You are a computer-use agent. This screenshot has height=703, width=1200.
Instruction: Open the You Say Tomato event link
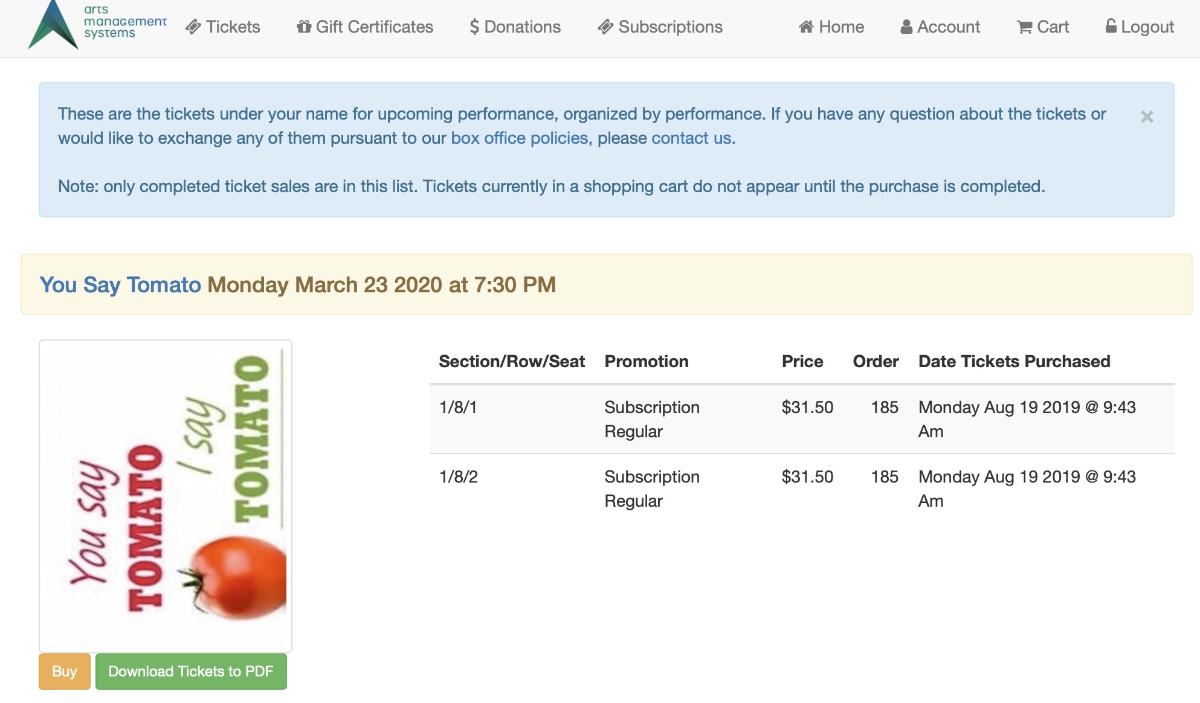pyautogui.click(x=120, y=284)
